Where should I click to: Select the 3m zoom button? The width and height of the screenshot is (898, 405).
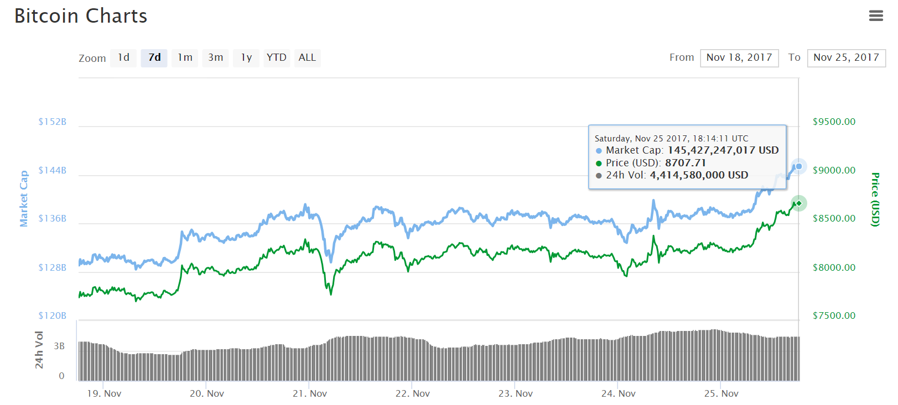coord(216,57)
